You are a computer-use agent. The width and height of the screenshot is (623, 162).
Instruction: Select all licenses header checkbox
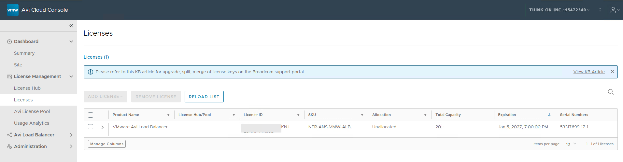point(91,115)
